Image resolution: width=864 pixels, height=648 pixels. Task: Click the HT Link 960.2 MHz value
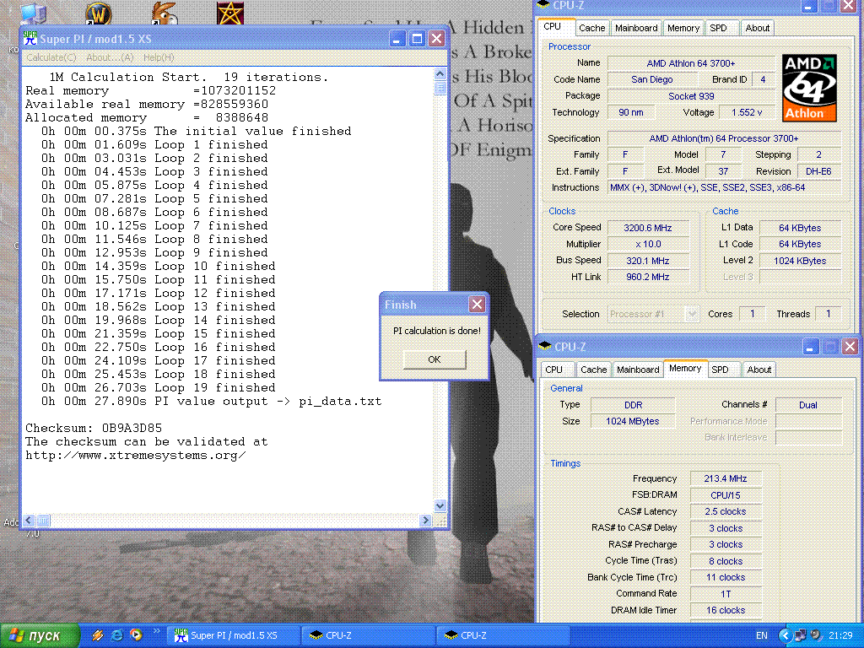pos(647,277)
